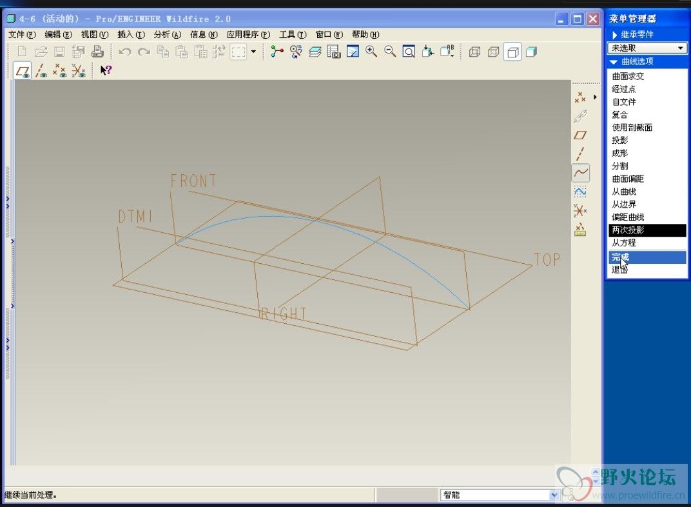The height and width of the screenshot is (507, 691).
Task: Undo the last action
Action: (125, 52)
